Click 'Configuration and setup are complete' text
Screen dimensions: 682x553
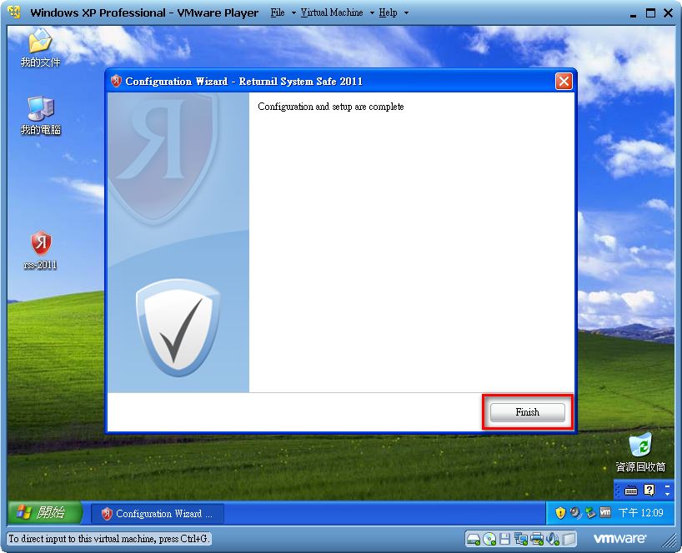[330, 107]
